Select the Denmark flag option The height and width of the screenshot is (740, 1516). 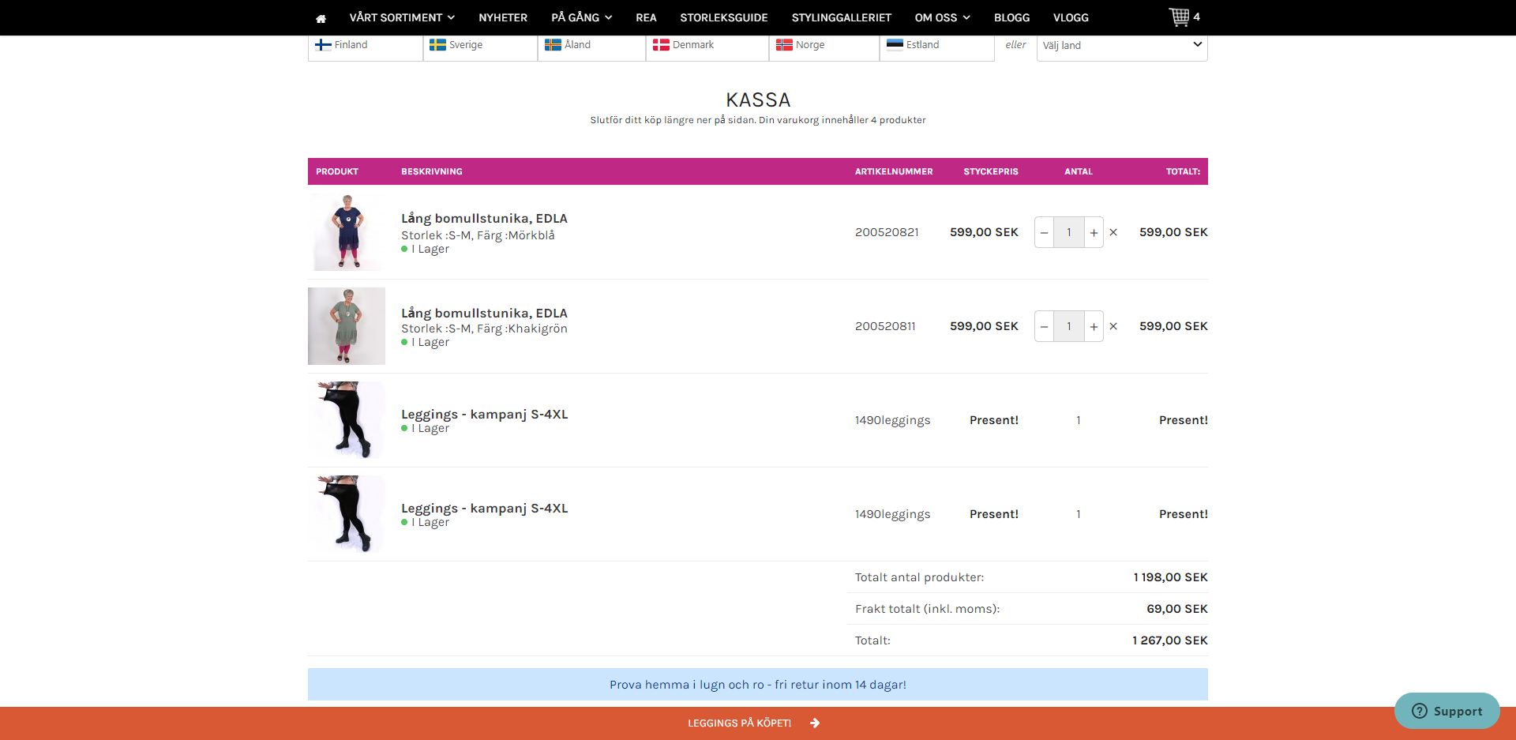pos(707,45)
